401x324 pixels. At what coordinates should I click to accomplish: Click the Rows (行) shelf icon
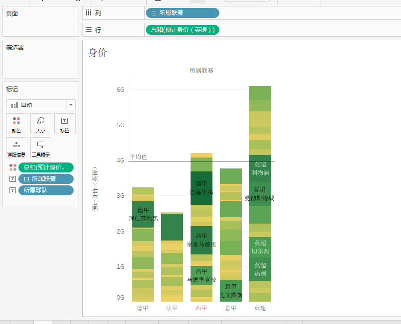[89, 29]
